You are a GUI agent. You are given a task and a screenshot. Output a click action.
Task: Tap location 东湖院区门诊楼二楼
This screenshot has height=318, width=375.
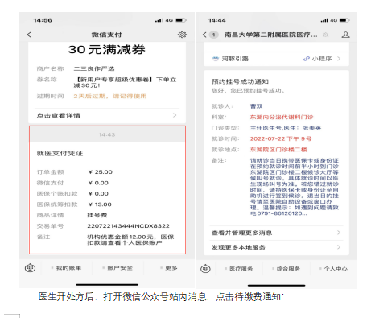(x=278, y=150)
